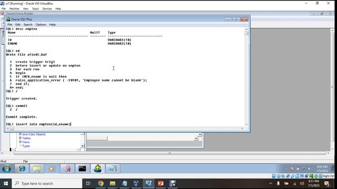
Task: Open File Explorer from host taskbar
Action: tap(113, 183)
